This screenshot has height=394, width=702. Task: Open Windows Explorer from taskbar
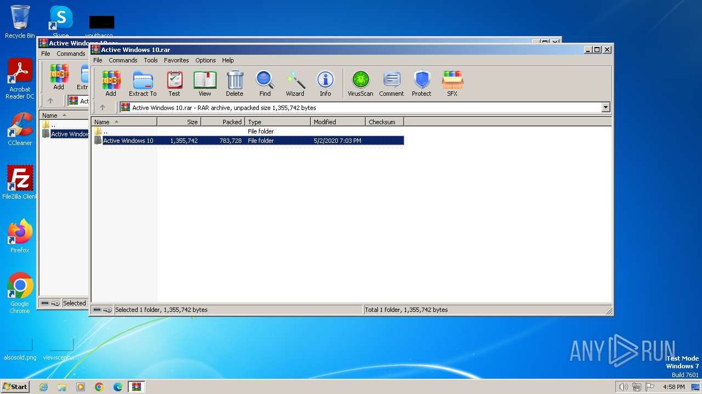62,387
